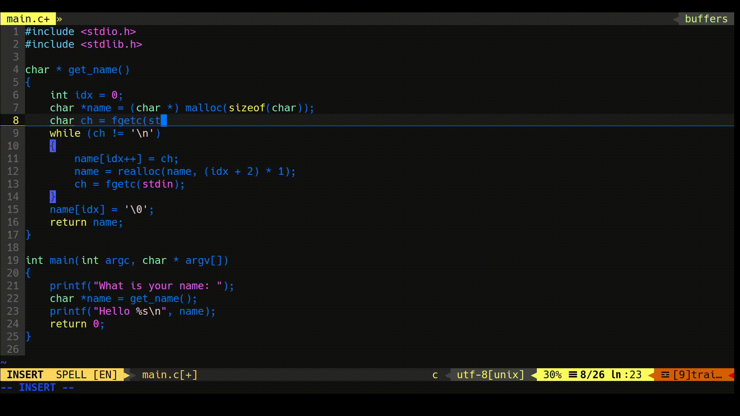Click the main.c+ buffer tab

[28, 19]
